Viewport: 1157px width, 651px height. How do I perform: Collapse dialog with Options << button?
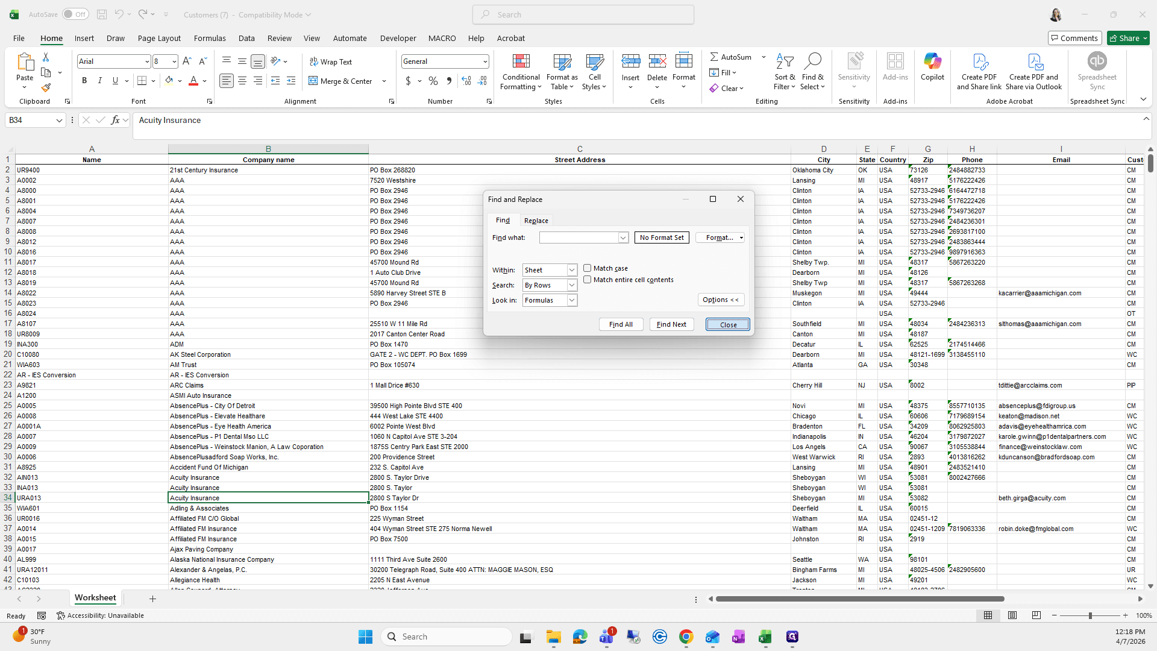721,300
